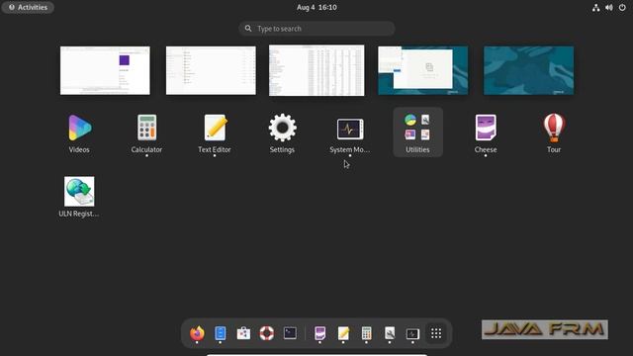
Task: Select the first workspace thumbnail with the purple square
Action: 105,70
